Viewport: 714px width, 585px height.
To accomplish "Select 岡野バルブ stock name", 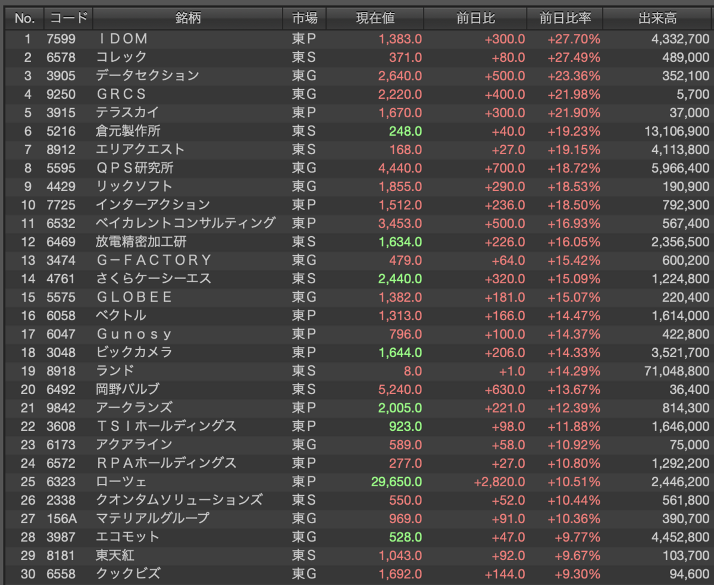I will click(x=128, y=389).
